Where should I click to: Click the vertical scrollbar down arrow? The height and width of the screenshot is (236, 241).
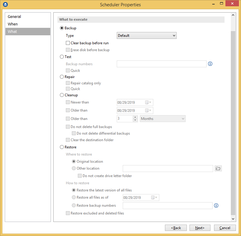[x=233, y=219]
